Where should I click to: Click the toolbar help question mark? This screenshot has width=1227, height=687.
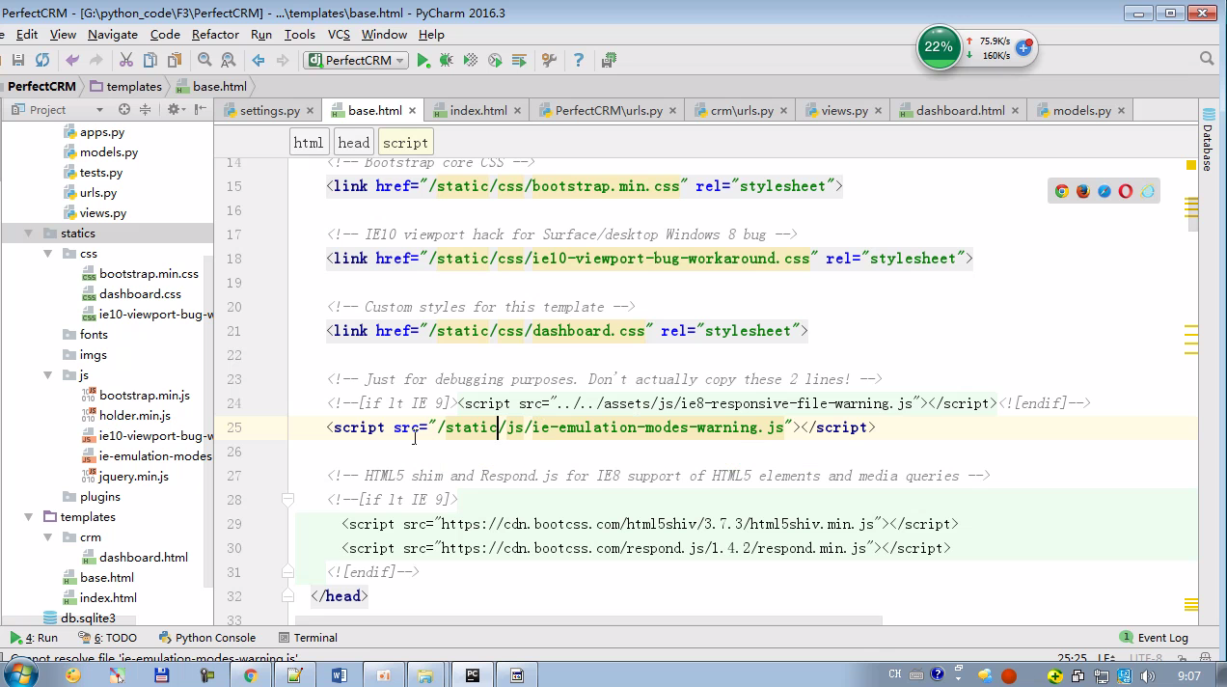pyautogui.click(x=578, y=60)
